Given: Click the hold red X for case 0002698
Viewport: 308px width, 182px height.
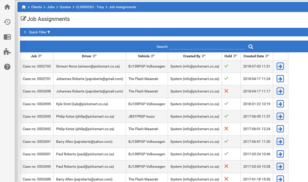Looking at the screenshot, I should tap(226, 91).
